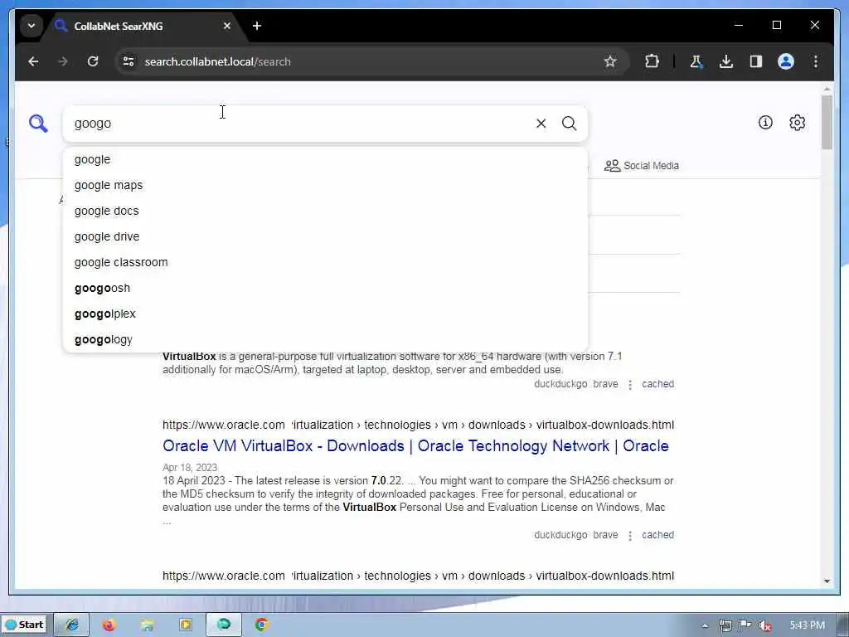
Task: Click the page vertical scrollbar thumb
Action: (827, 123)
